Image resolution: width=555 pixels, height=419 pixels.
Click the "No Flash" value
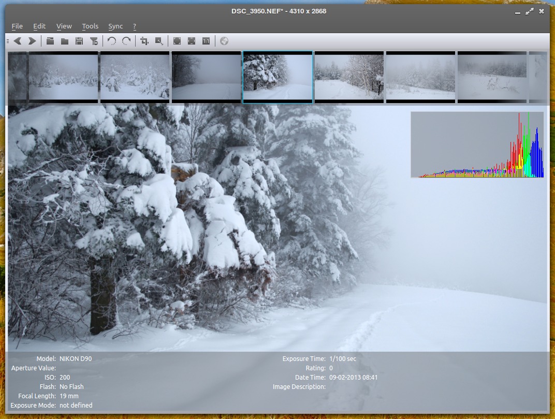[x=71, y=387]
